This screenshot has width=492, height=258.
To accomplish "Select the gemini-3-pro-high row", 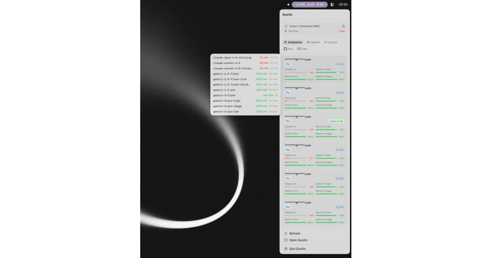I will point(245,101).
